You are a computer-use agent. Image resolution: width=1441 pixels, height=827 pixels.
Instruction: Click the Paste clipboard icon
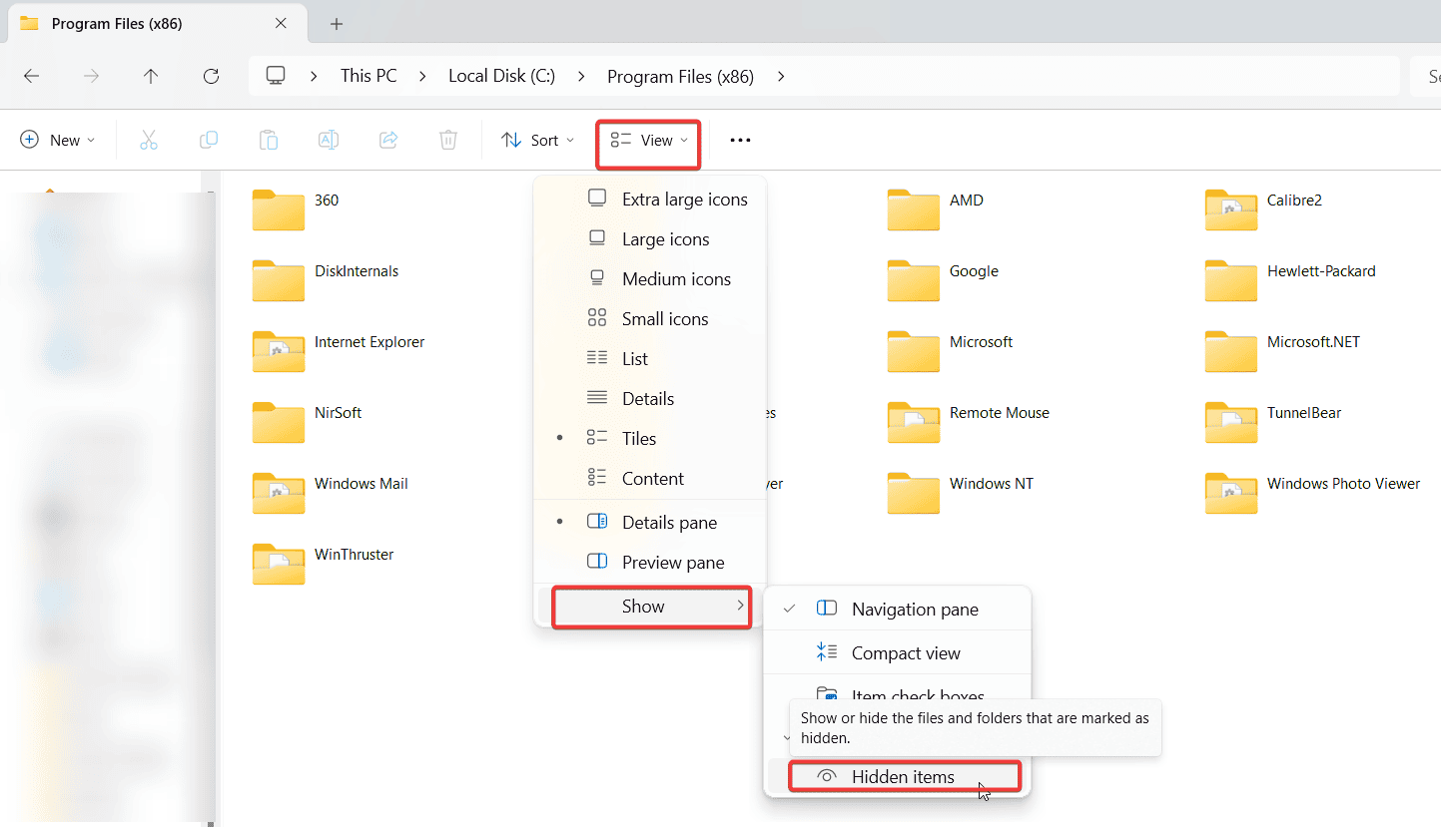click(x=269, y=141)
